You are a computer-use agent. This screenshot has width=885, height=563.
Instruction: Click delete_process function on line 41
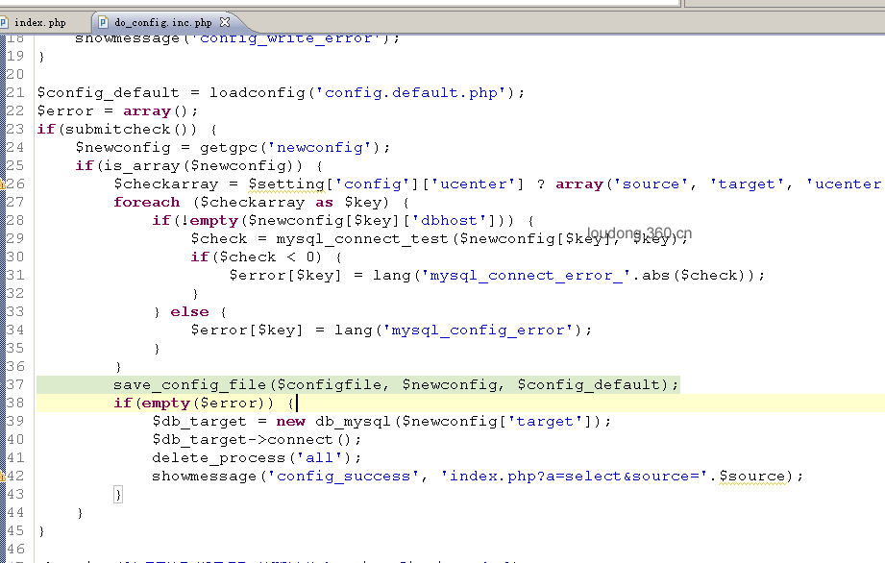[x=218, y=458]
